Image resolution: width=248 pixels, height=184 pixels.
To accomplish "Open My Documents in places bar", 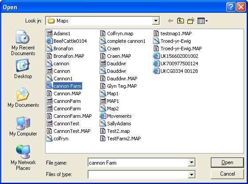I will (23, 98).
